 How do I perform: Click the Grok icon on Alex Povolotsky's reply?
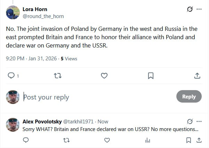pos(190,122)
